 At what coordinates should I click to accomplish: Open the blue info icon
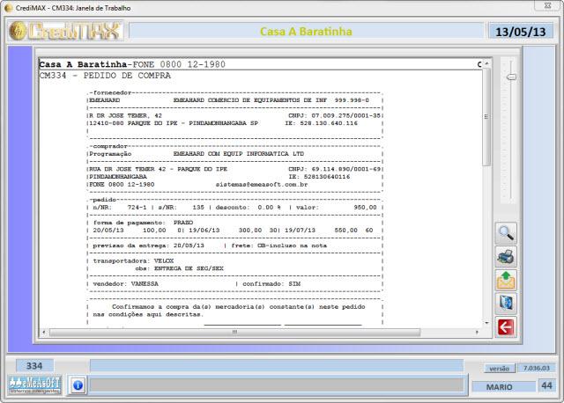78,385
